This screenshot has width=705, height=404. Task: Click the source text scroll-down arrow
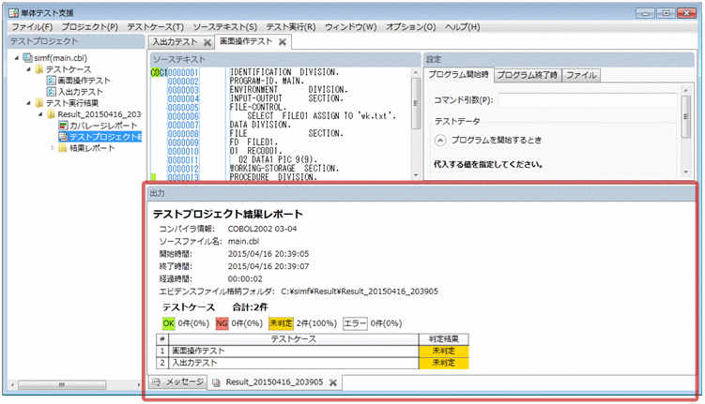pos(416,174)
